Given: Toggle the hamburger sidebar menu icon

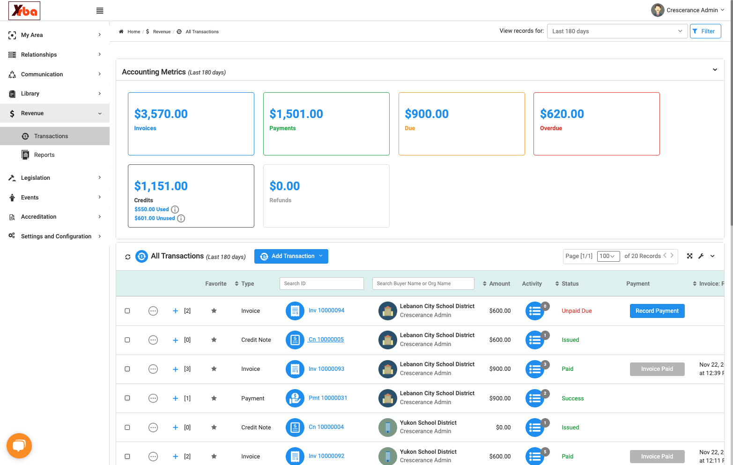Looking at the screenshot, I should click(100, 11).
